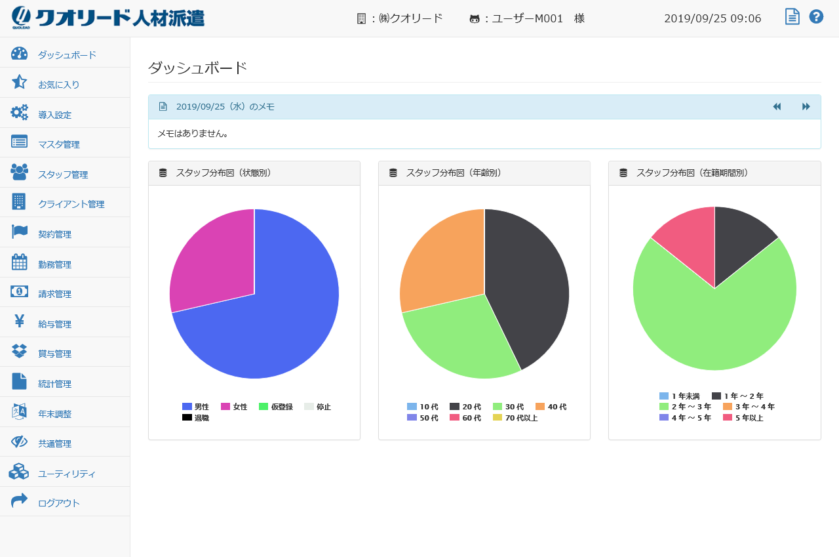Click the people icon for スタッフ管理
This screenshot has height=557, width=839.
coord(19,172)
